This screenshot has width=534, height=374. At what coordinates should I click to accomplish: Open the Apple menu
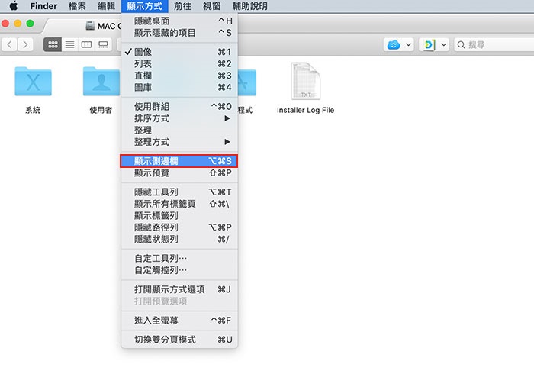13,6
